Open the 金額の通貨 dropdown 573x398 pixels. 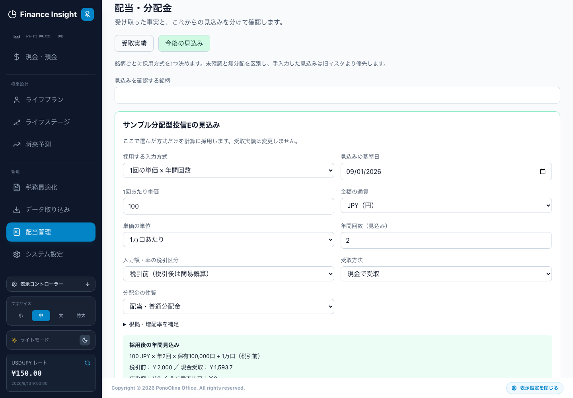pyautogui.click(x=446, y=205)
